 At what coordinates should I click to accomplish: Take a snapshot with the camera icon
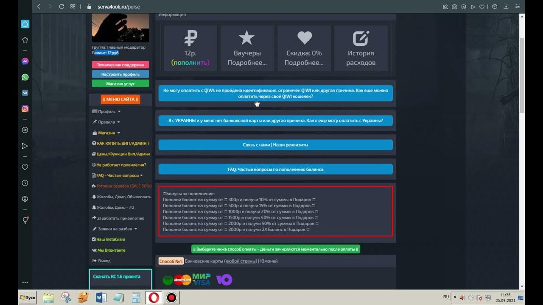[x=454, y=6]
